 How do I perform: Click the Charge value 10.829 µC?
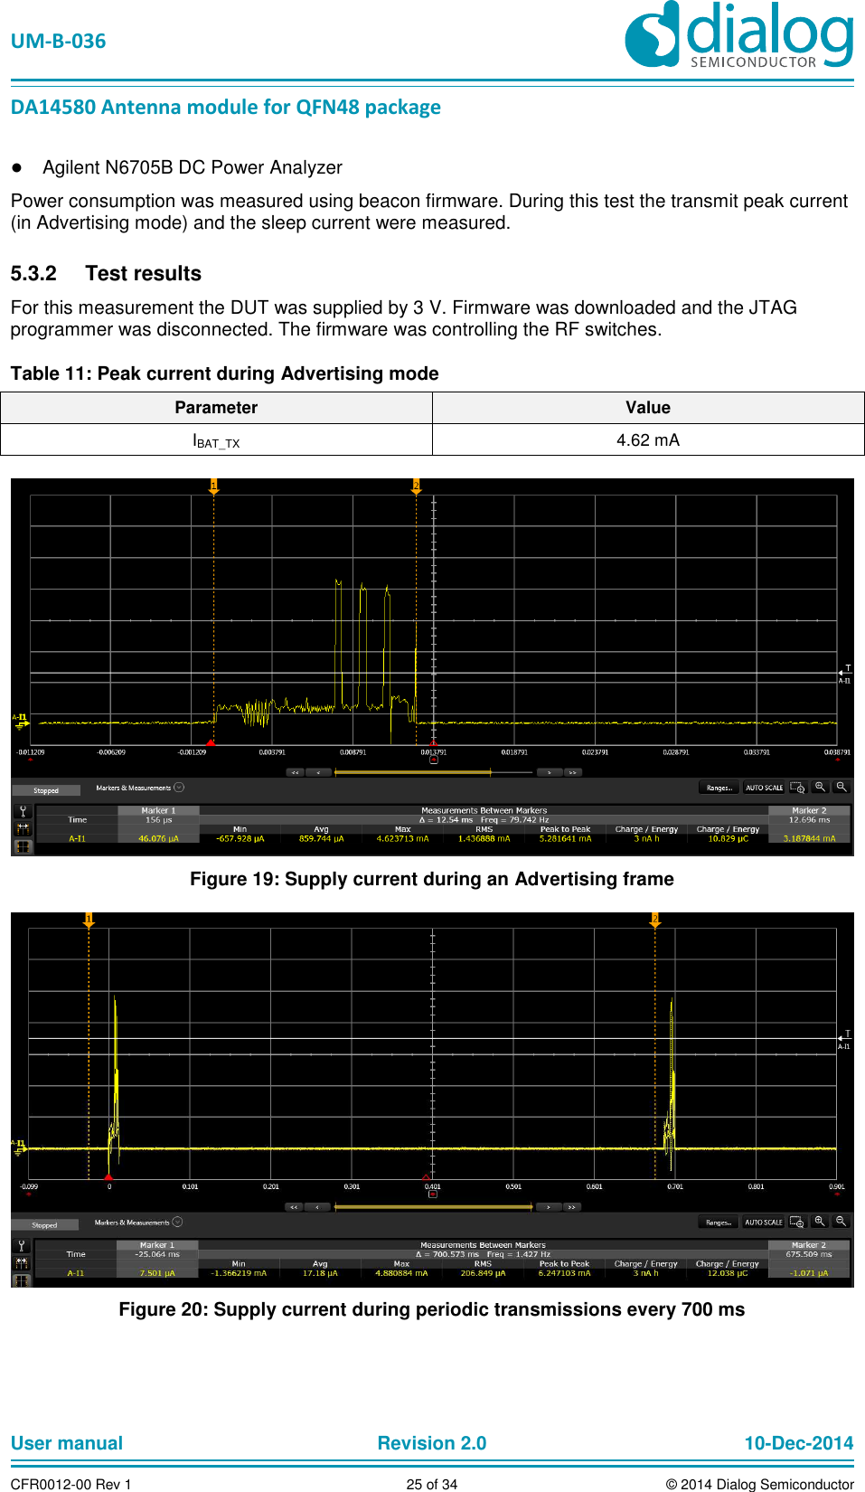point(729,838)
